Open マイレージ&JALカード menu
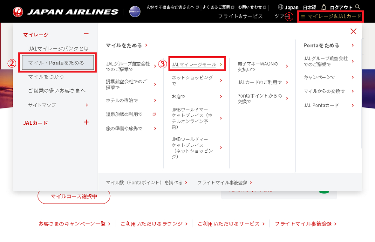375x242 pixels. tap(330, 17)
